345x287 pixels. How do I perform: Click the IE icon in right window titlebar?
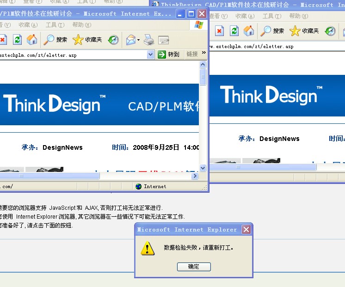point(155,4)
